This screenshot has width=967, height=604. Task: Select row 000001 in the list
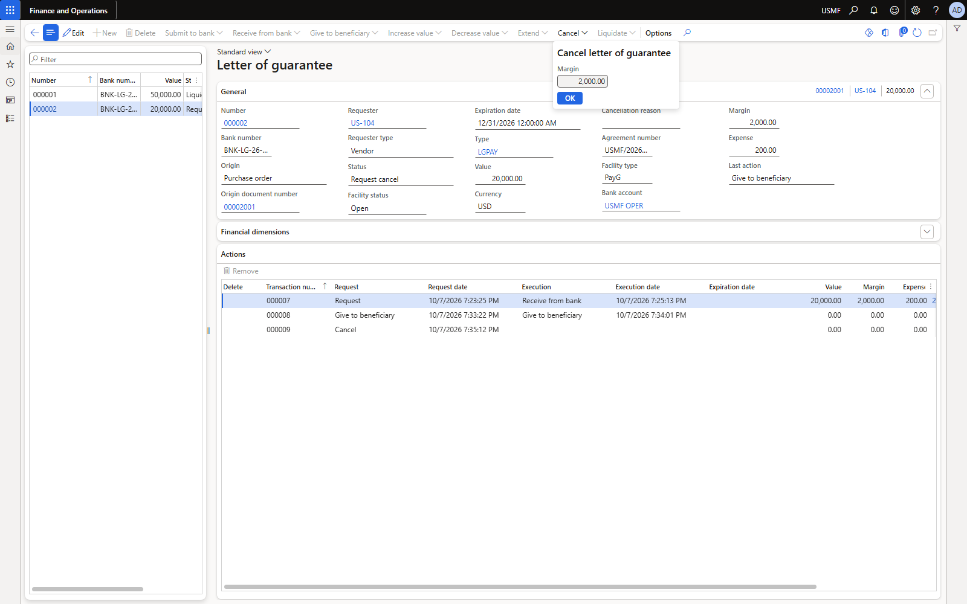point(115,95)
